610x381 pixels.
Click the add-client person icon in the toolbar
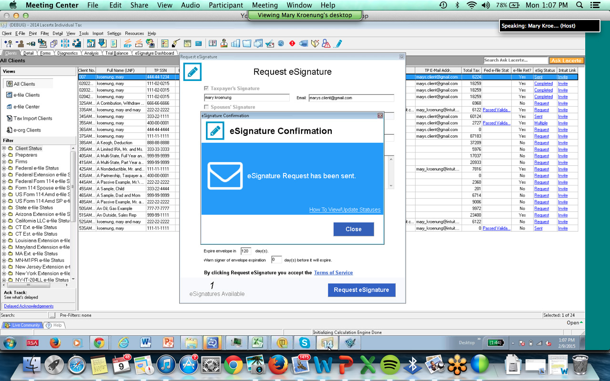pyautogui.click(x=9, y=43)
